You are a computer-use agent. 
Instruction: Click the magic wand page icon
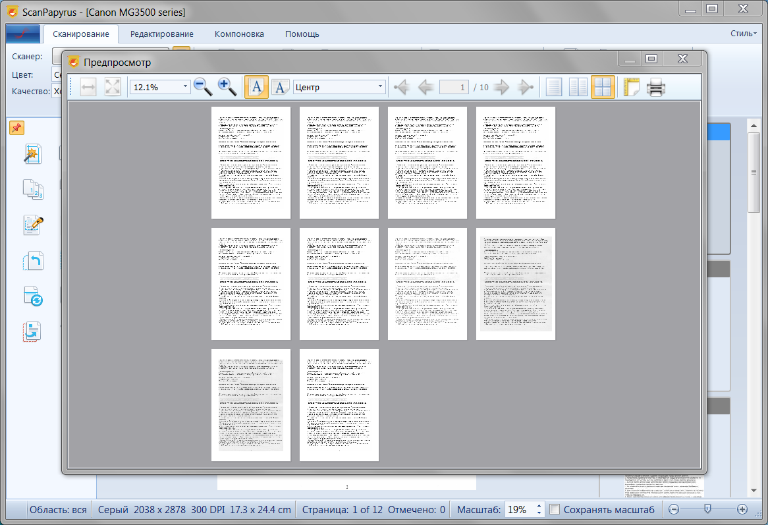(x=32, y=153)
